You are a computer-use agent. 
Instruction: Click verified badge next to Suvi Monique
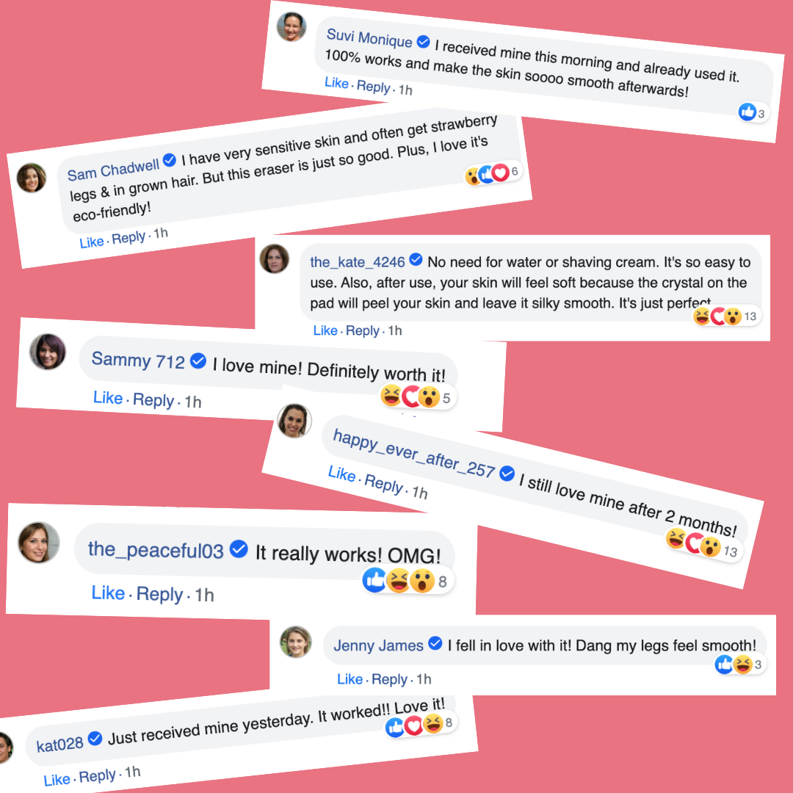tap(424, 41)
